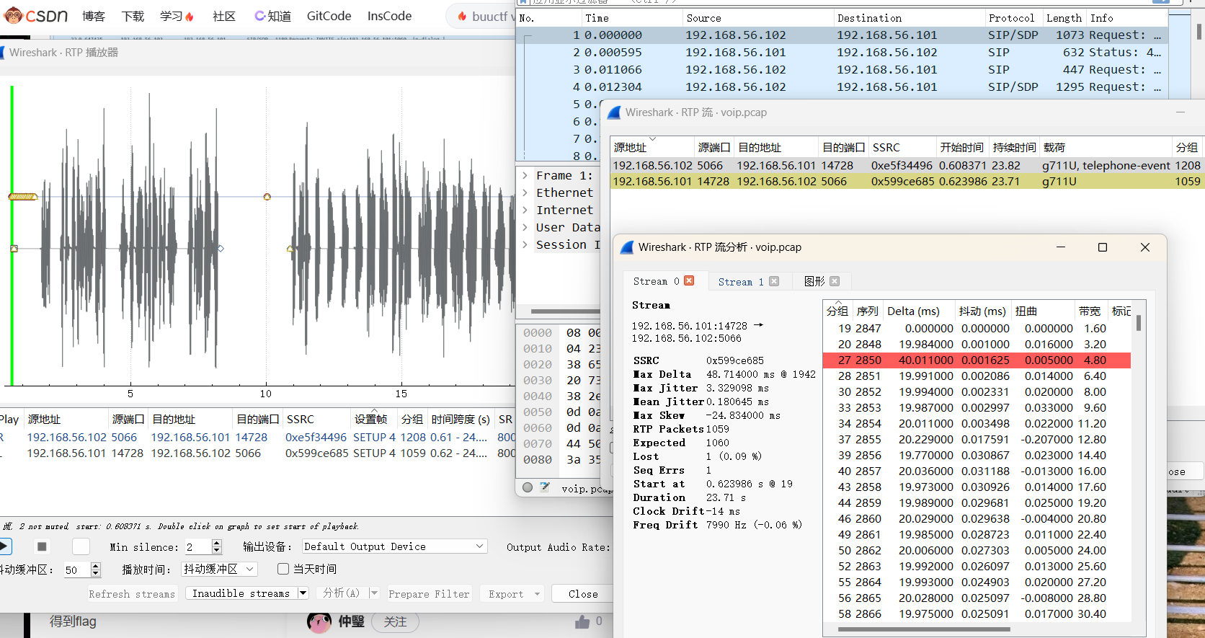Switch to the 图形 tab

point(814,281)
